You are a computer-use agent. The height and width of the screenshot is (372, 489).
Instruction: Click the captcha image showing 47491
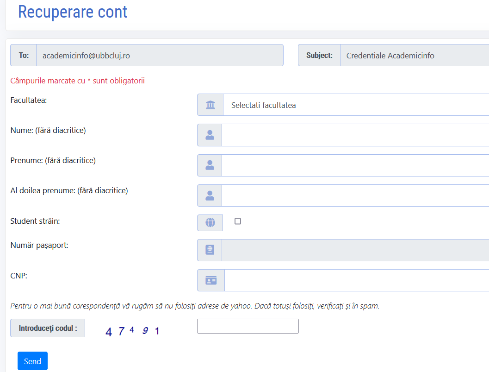(133, 331)
